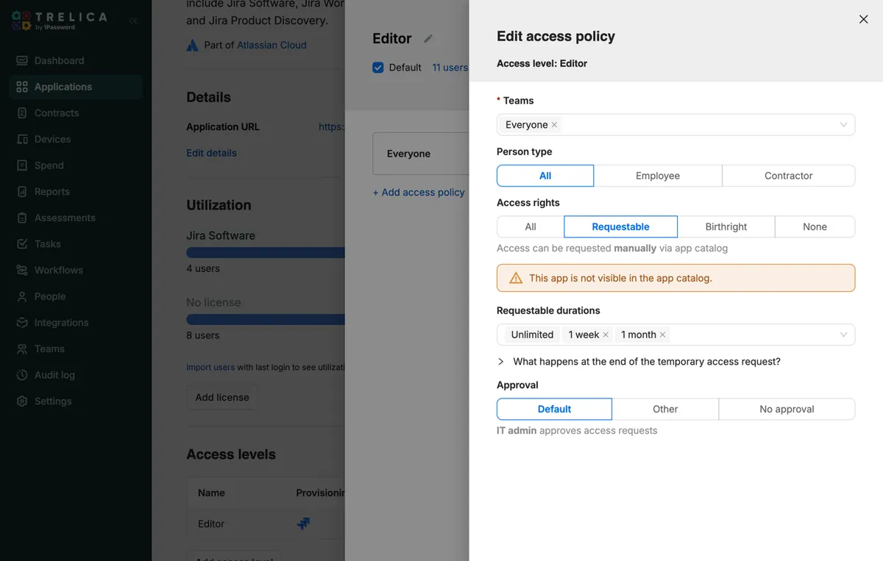Open the 11 users link
883x561 pixels.
[450, 68]
